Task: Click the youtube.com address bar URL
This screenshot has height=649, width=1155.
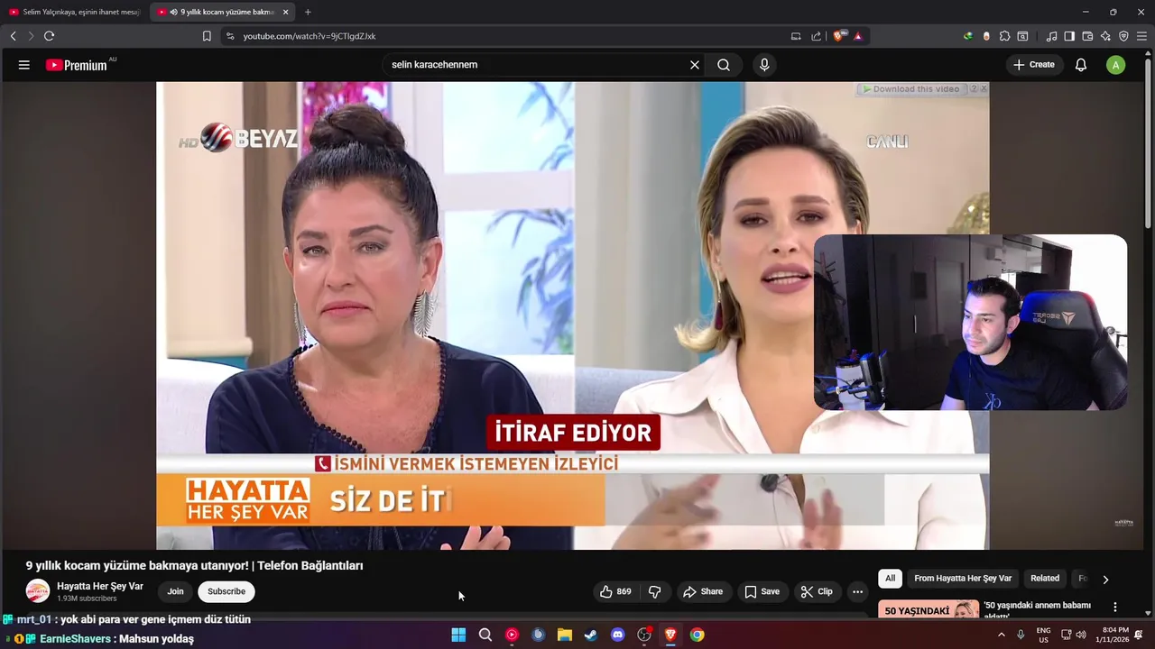Action: 310,36
